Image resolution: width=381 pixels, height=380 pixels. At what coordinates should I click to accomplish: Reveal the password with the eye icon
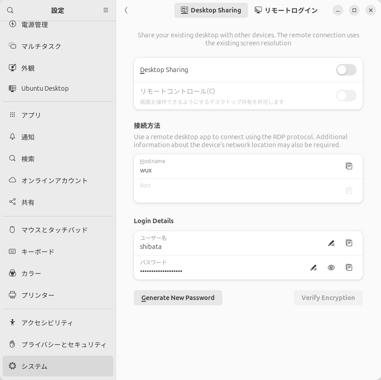pos(331,268)
